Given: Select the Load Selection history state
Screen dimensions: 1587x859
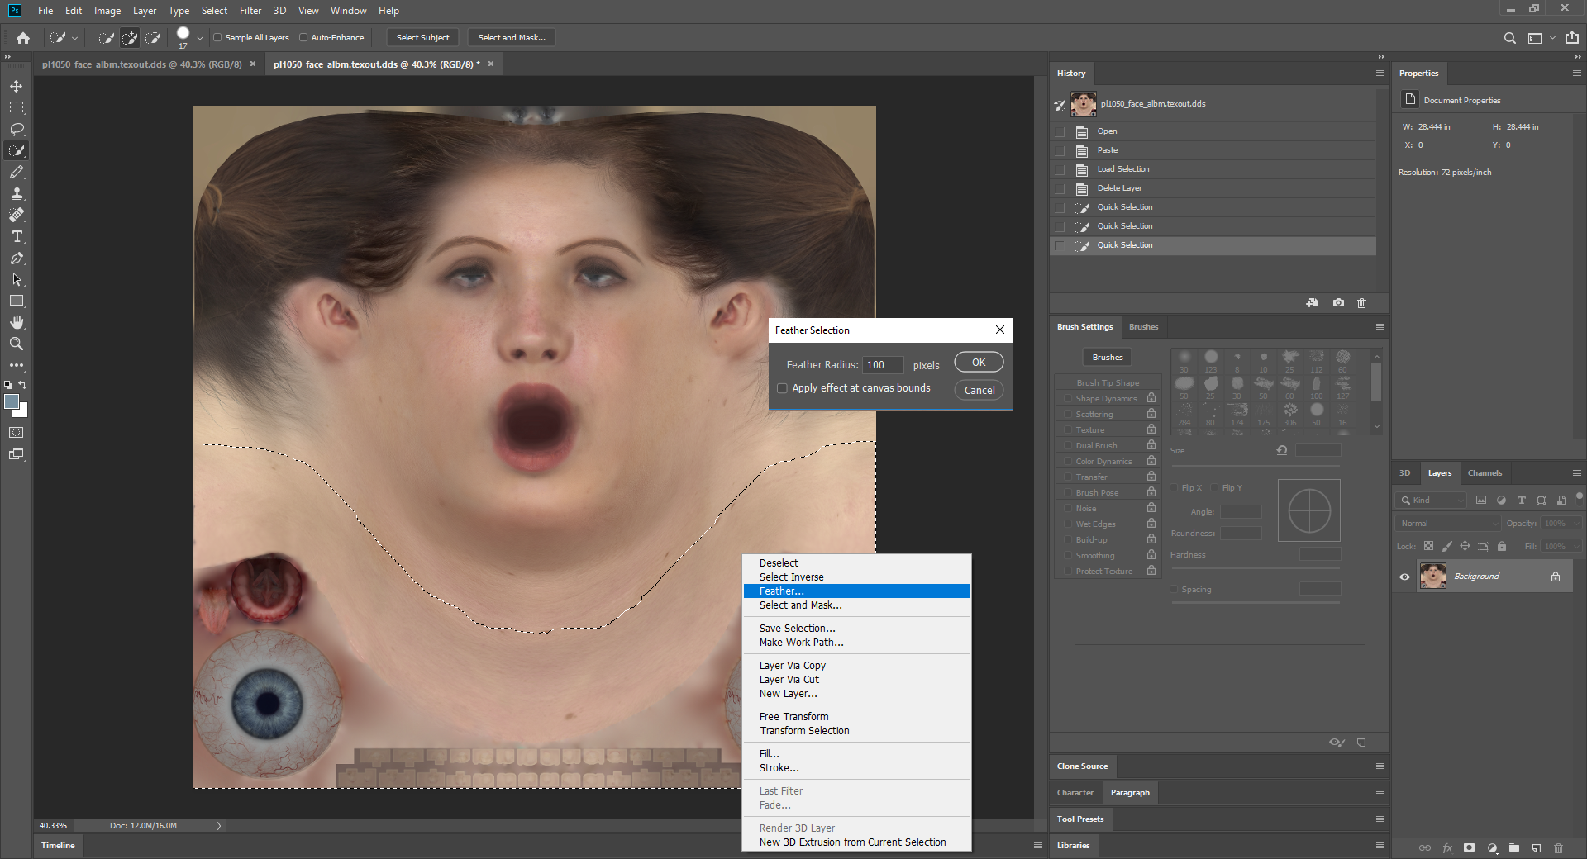Looking at the screenshot, I should tap(1213, 169).
